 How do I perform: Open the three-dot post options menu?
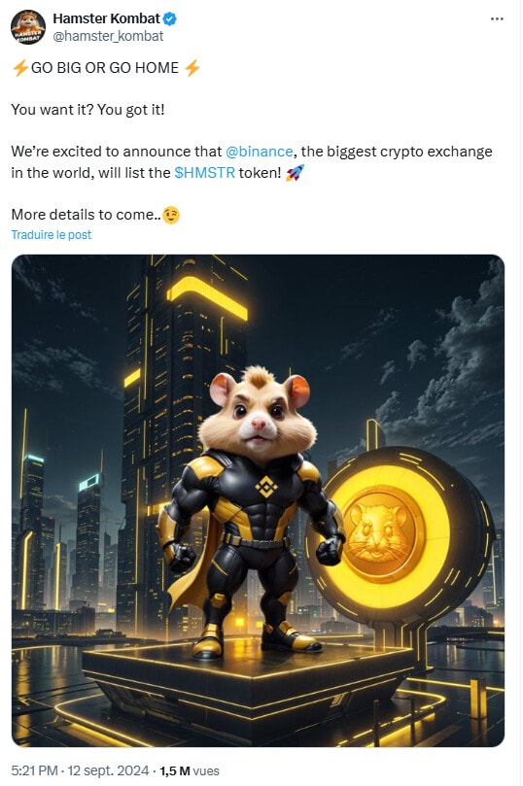(497, 19)
